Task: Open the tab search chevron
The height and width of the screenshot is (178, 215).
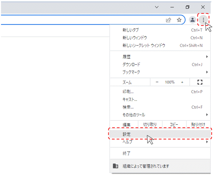Action: point(157,7)
